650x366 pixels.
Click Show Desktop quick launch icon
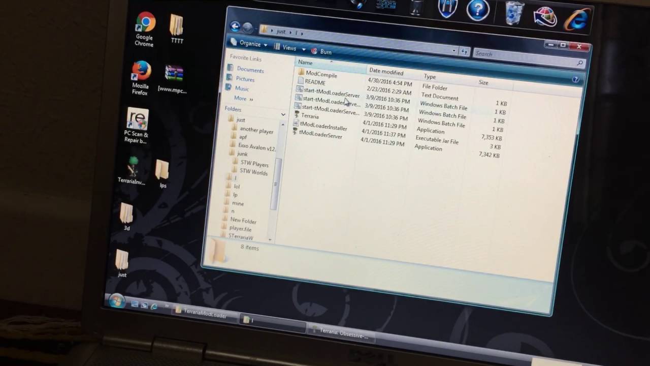tap(135, 304)
